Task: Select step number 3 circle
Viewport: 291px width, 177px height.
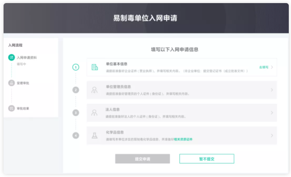Action: [x=76, y=113]
